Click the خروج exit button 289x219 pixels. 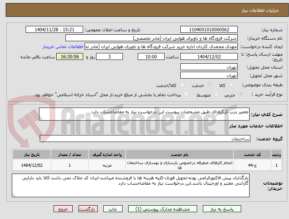pos(63,209)
